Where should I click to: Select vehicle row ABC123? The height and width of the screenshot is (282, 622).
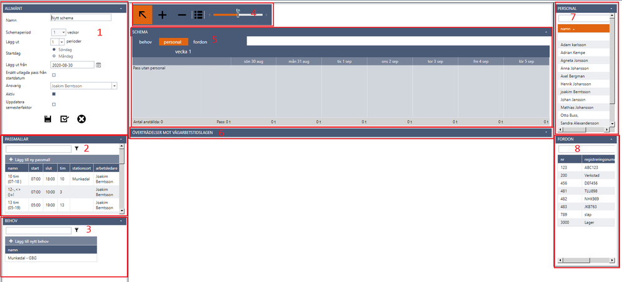coord(587,167)
